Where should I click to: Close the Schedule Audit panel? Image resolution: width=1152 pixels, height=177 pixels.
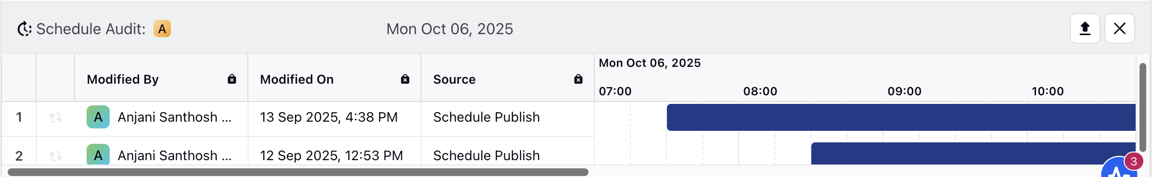(x=1120, y=29)
